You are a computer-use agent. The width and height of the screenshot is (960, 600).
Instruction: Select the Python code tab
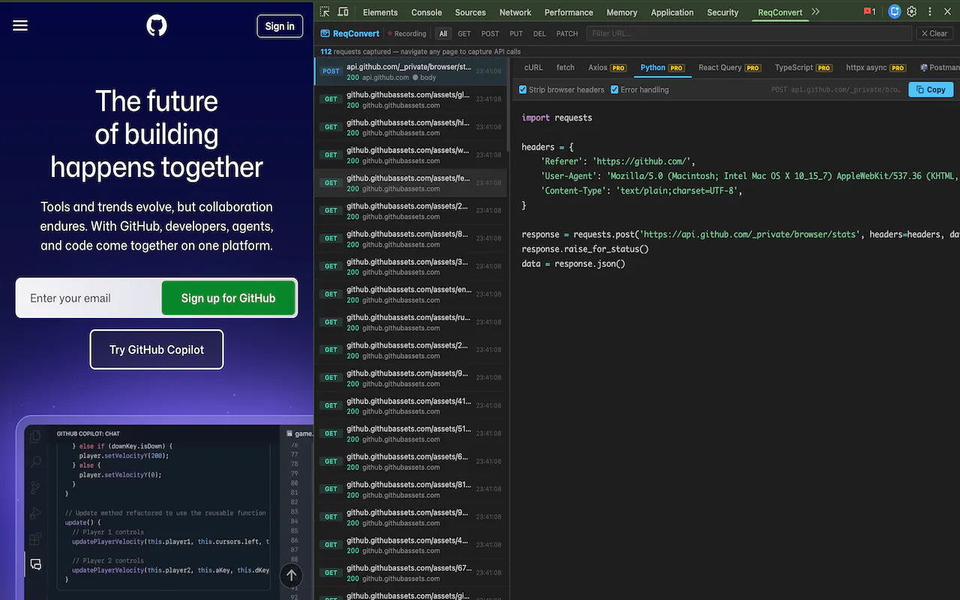click(662, 67)
